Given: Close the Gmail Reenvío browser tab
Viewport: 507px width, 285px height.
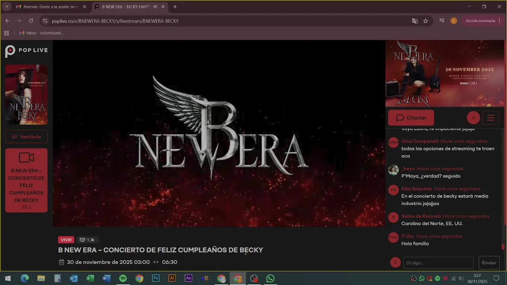Looking at the screenshot, I should coord(84,7).
